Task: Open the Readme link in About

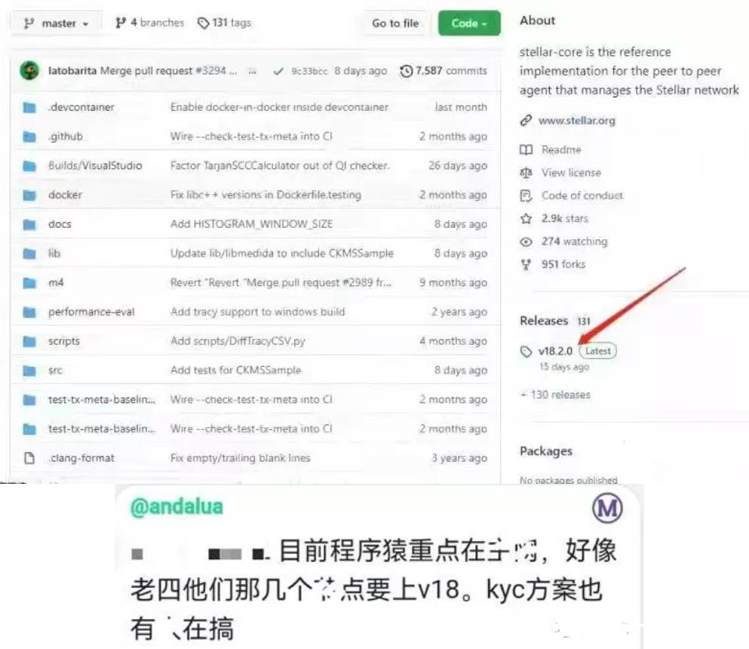Action: [561, 149]
